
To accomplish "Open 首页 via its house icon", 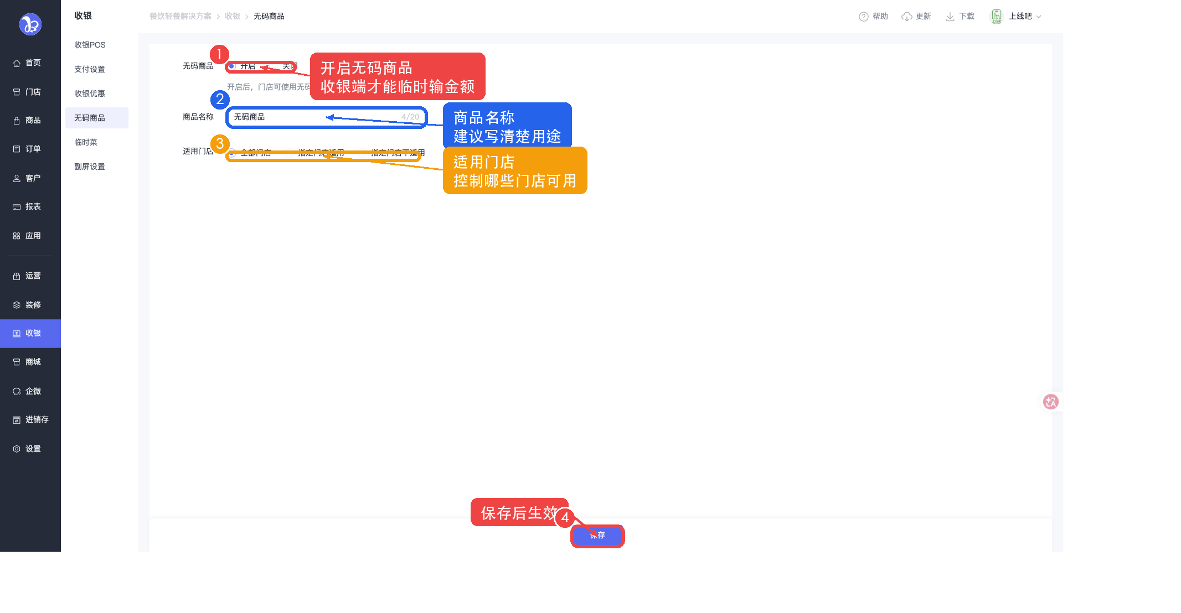I will coord(17,63).
